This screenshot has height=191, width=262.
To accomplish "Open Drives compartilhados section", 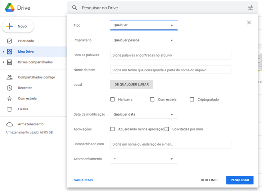I will (x=35, y=62).
